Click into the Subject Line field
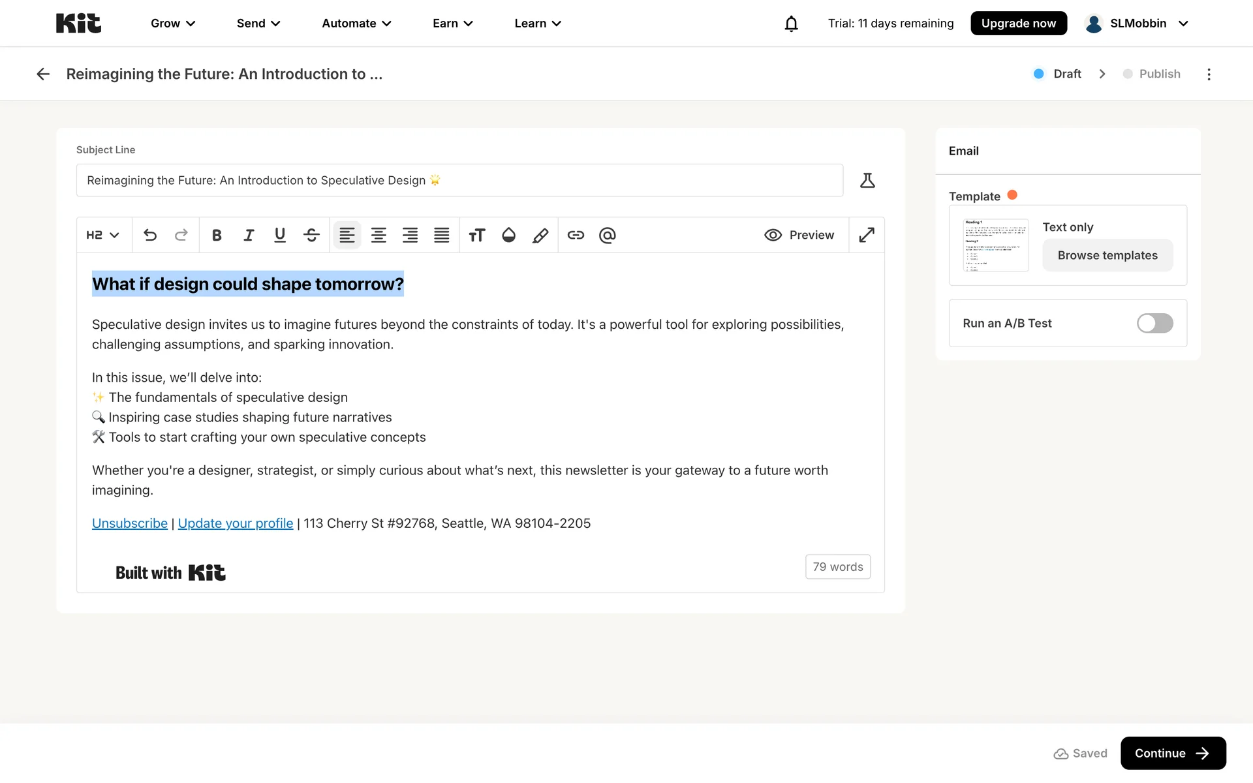 click(x=459, y=180)
